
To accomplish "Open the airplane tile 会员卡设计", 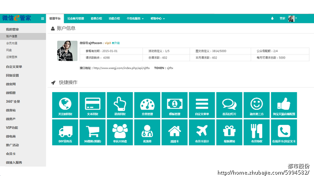I will click(x=202, y=132).
